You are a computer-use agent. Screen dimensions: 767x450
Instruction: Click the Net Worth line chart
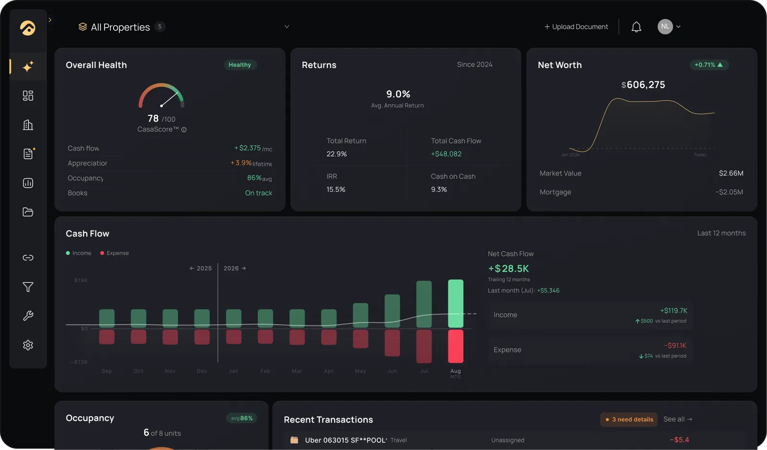[641, 125]
